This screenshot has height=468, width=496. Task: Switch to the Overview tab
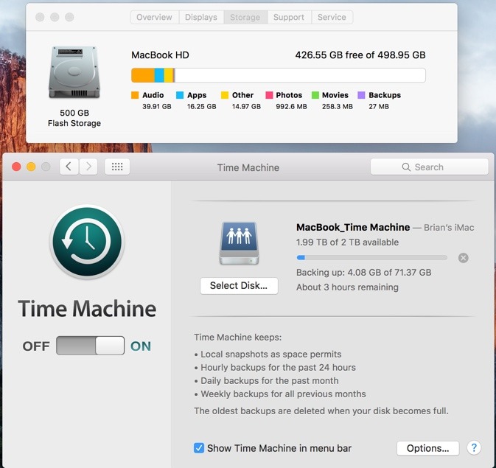154,17
